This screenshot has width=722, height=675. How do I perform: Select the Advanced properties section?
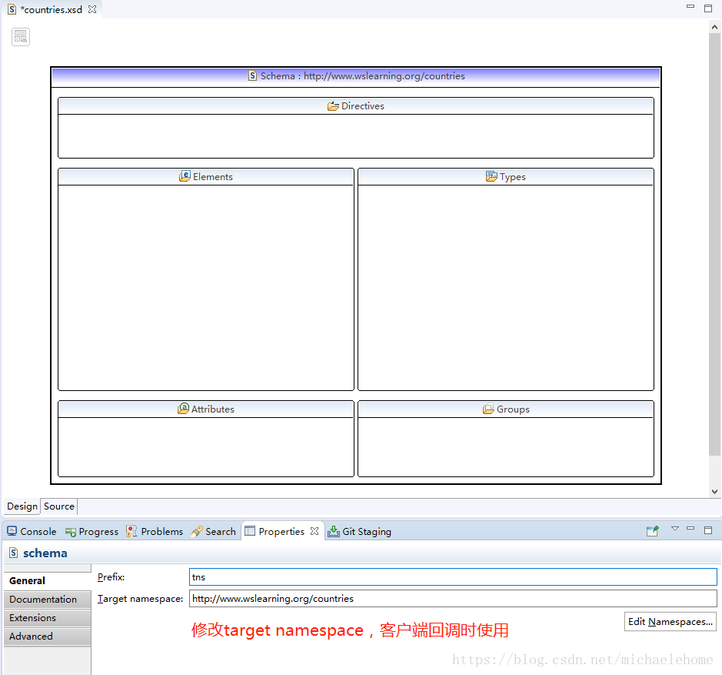tap(48, 637)
